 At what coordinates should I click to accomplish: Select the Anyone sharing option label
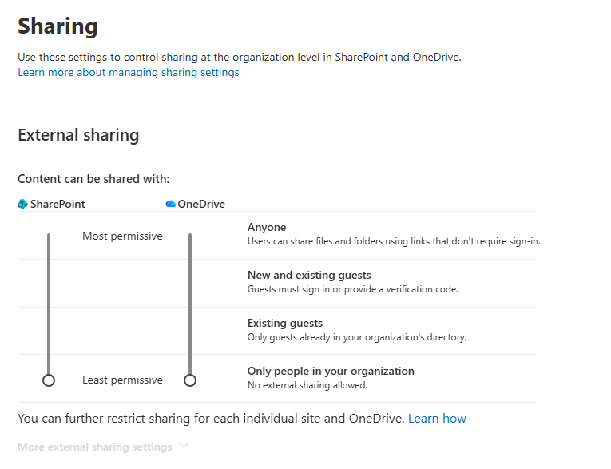point(267,228)
